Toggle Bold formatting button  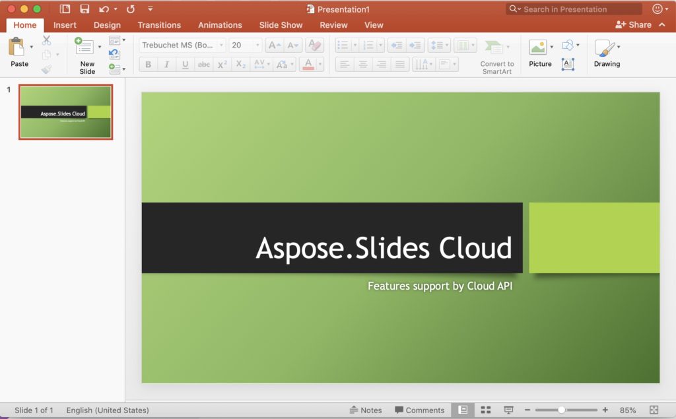tap(148, 64)
